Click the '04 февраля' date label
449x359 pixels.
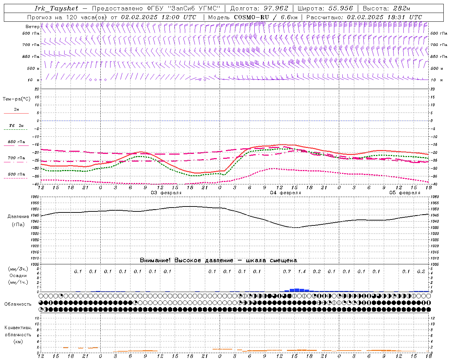coord(286,193)
